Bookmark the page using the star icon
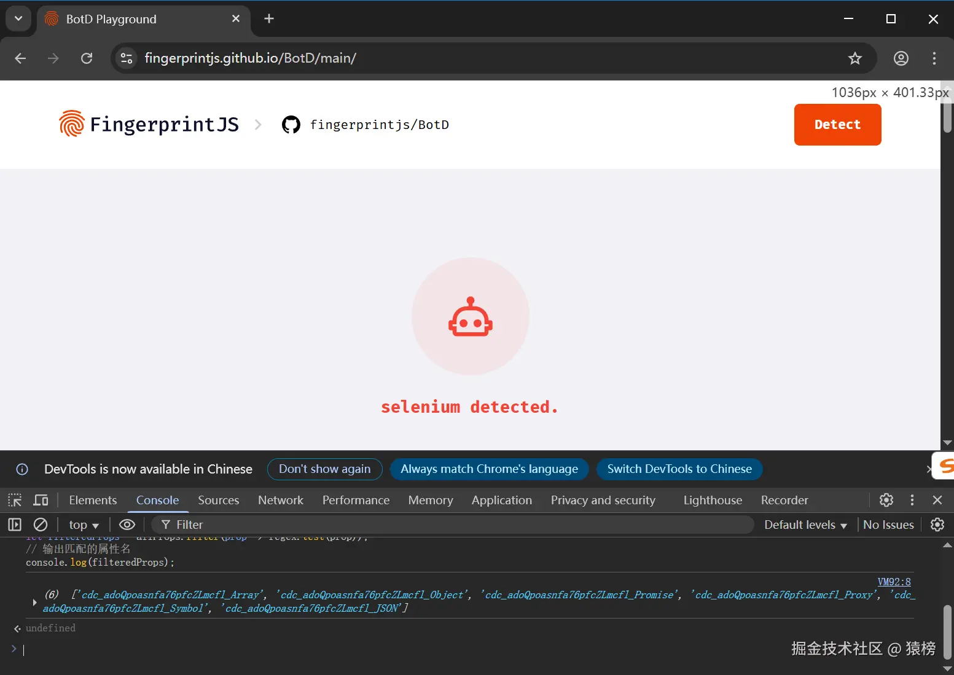954x675 pixels. [854, 58]
